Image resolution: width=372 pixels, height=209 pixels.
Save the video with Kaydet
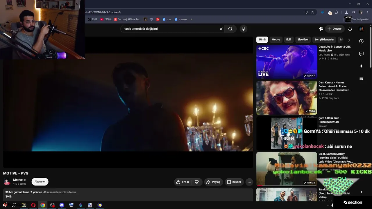point(234,182)
